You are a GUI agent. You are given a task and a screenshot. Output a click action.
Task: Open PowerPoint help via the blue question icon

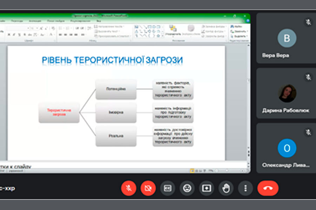pos(248,21)
